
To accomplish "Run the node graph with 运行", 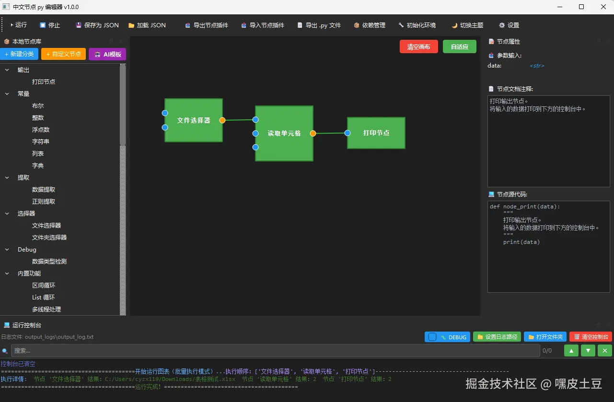I will pos(19,25).
